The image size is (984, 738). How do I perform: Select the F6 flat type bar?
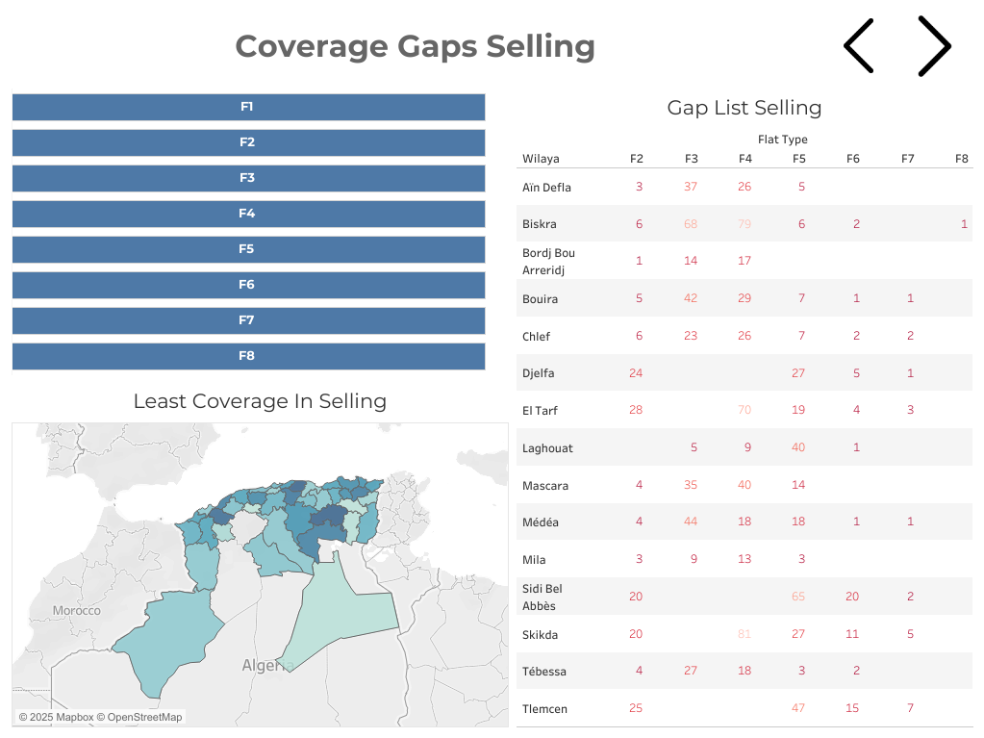pyautogui.click(x=248, y=285)
